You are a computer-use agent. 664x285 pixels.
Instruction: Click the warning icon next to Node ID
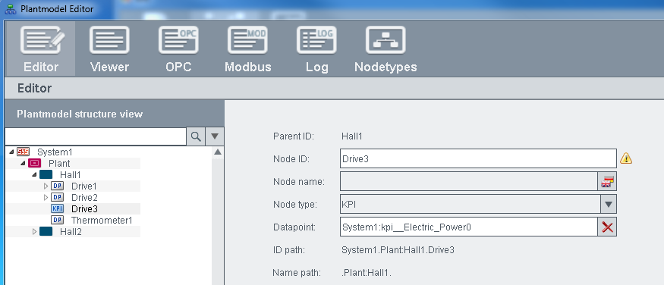click(x=626, y=158)
